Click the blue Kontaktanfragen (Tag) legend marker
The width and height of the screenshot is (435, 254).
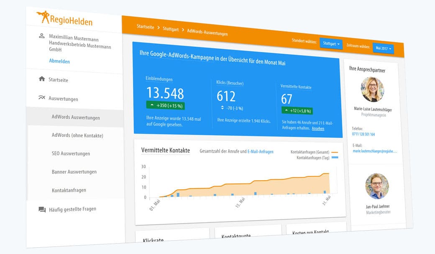coord(335,157)
